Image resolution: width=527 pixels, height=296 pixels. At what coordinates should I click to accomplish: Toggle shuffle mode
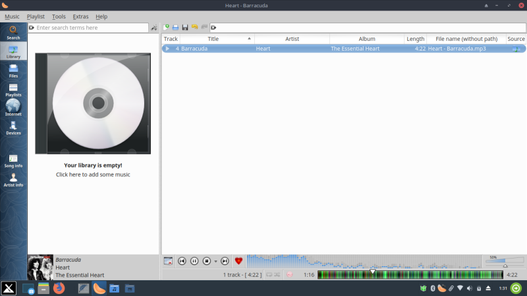[277, 274]
